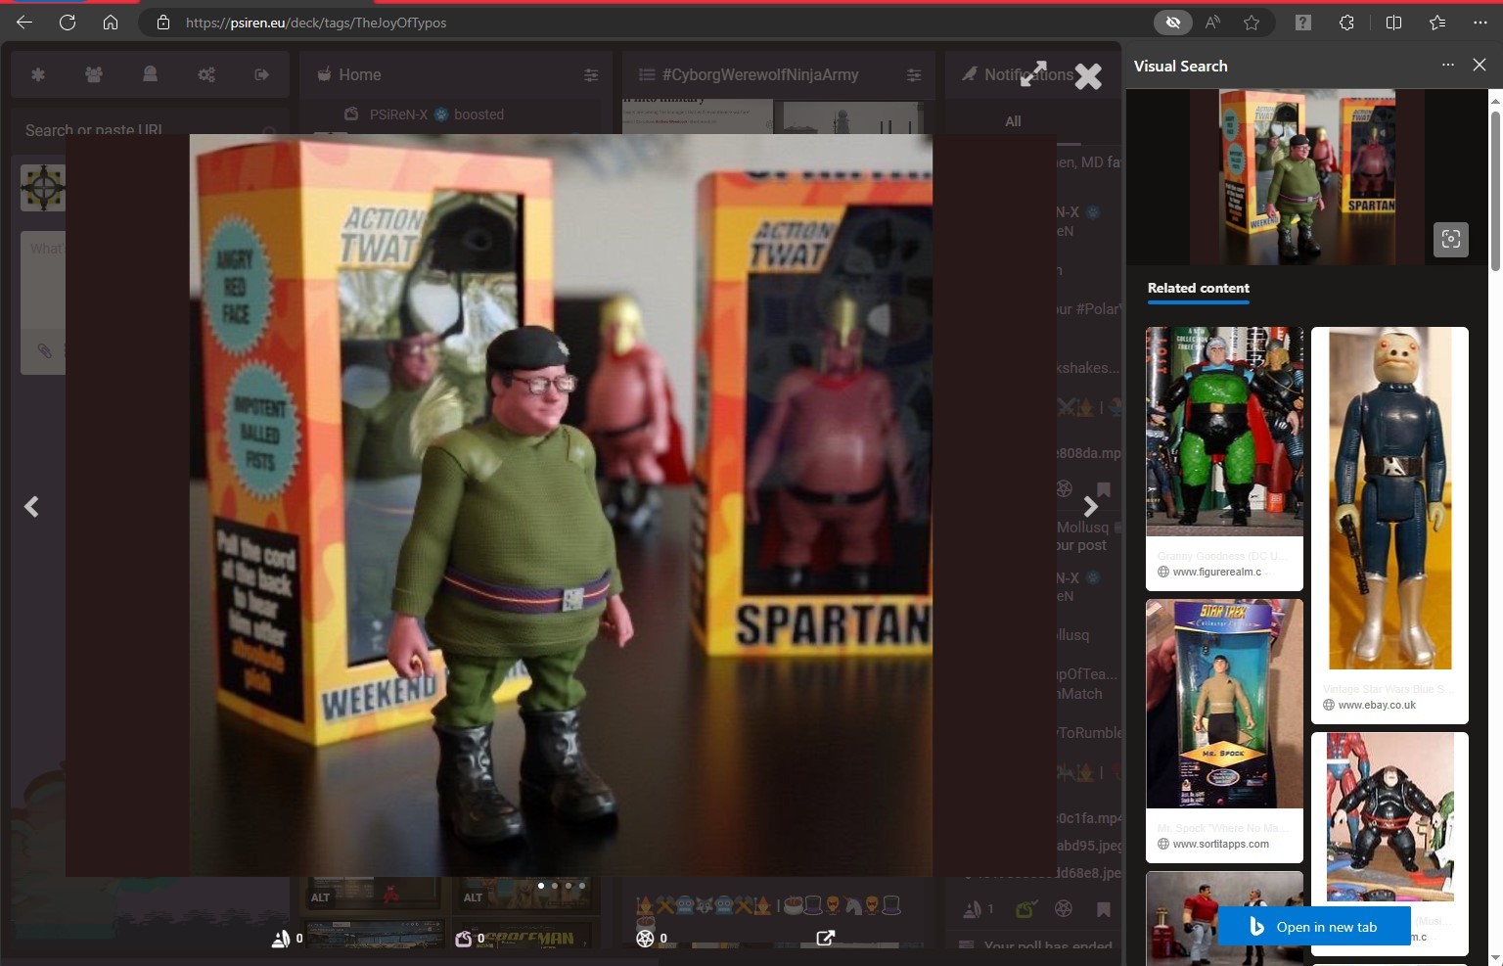Click the #CyborgWerewolfNinjaArmy column header
Viewport: 1503px width, 966px height.
(778, 74)
